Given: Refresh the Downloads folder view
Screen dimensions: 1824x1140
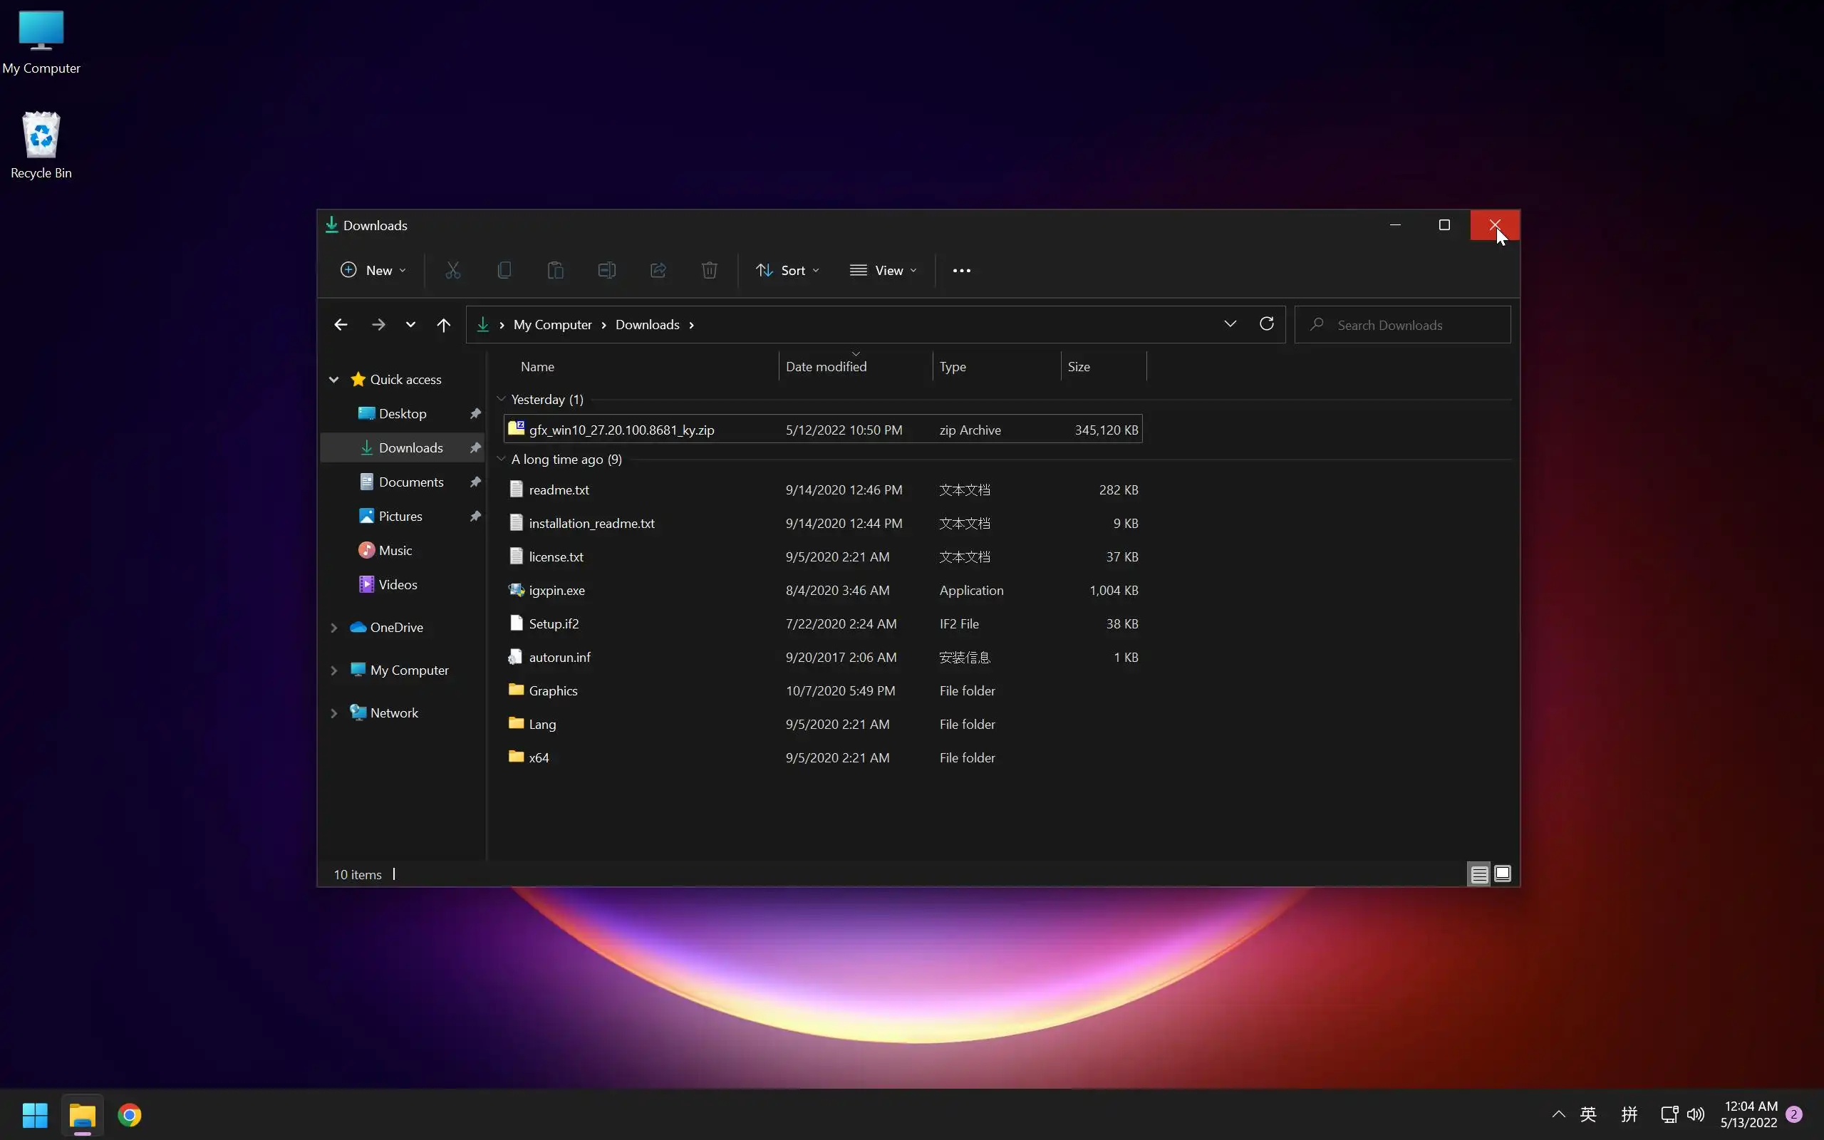Looking at the screenshot, I should coord(1266,324).
